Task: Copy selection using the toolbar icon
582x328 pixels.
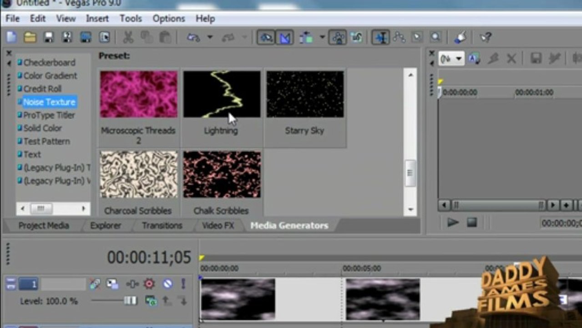Action: [x=147, y=37]
